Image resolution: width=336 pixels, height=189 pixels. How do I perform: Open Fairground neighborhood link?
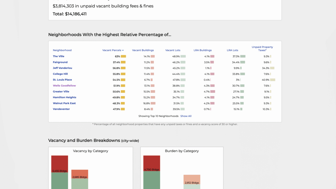pos(60,62)
